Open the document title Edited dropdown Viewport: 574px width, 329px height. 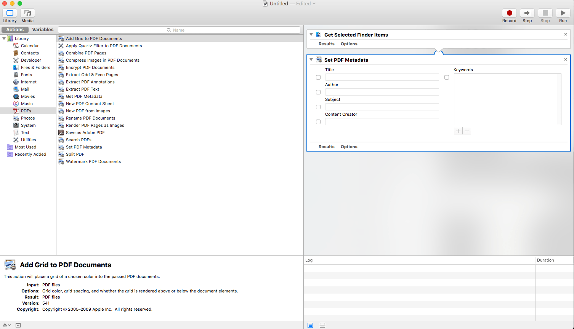306,4
